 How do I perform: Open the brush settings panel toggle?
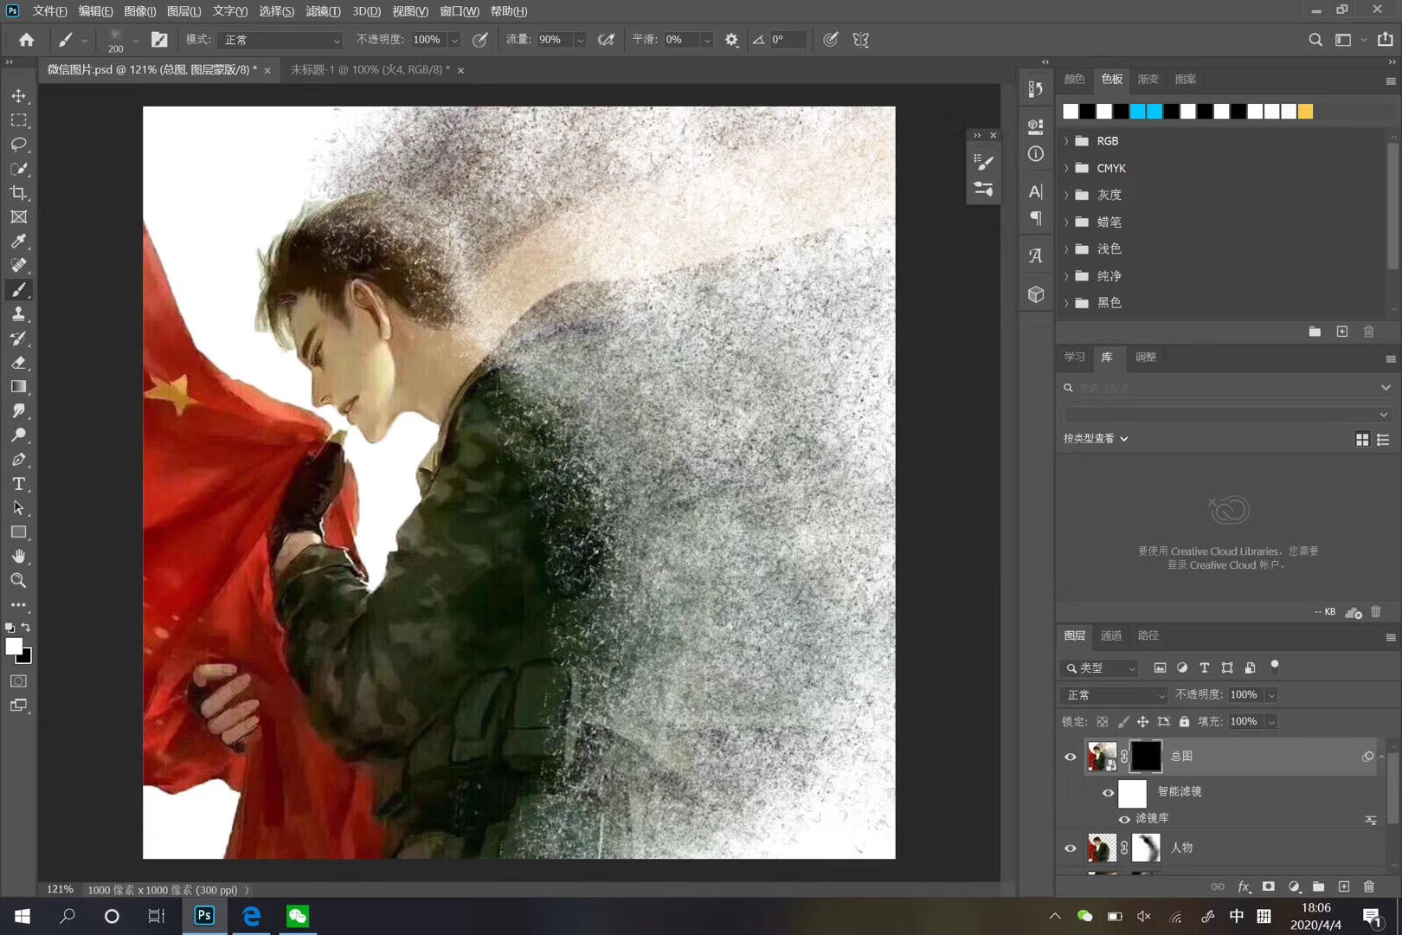click(159, 40)
